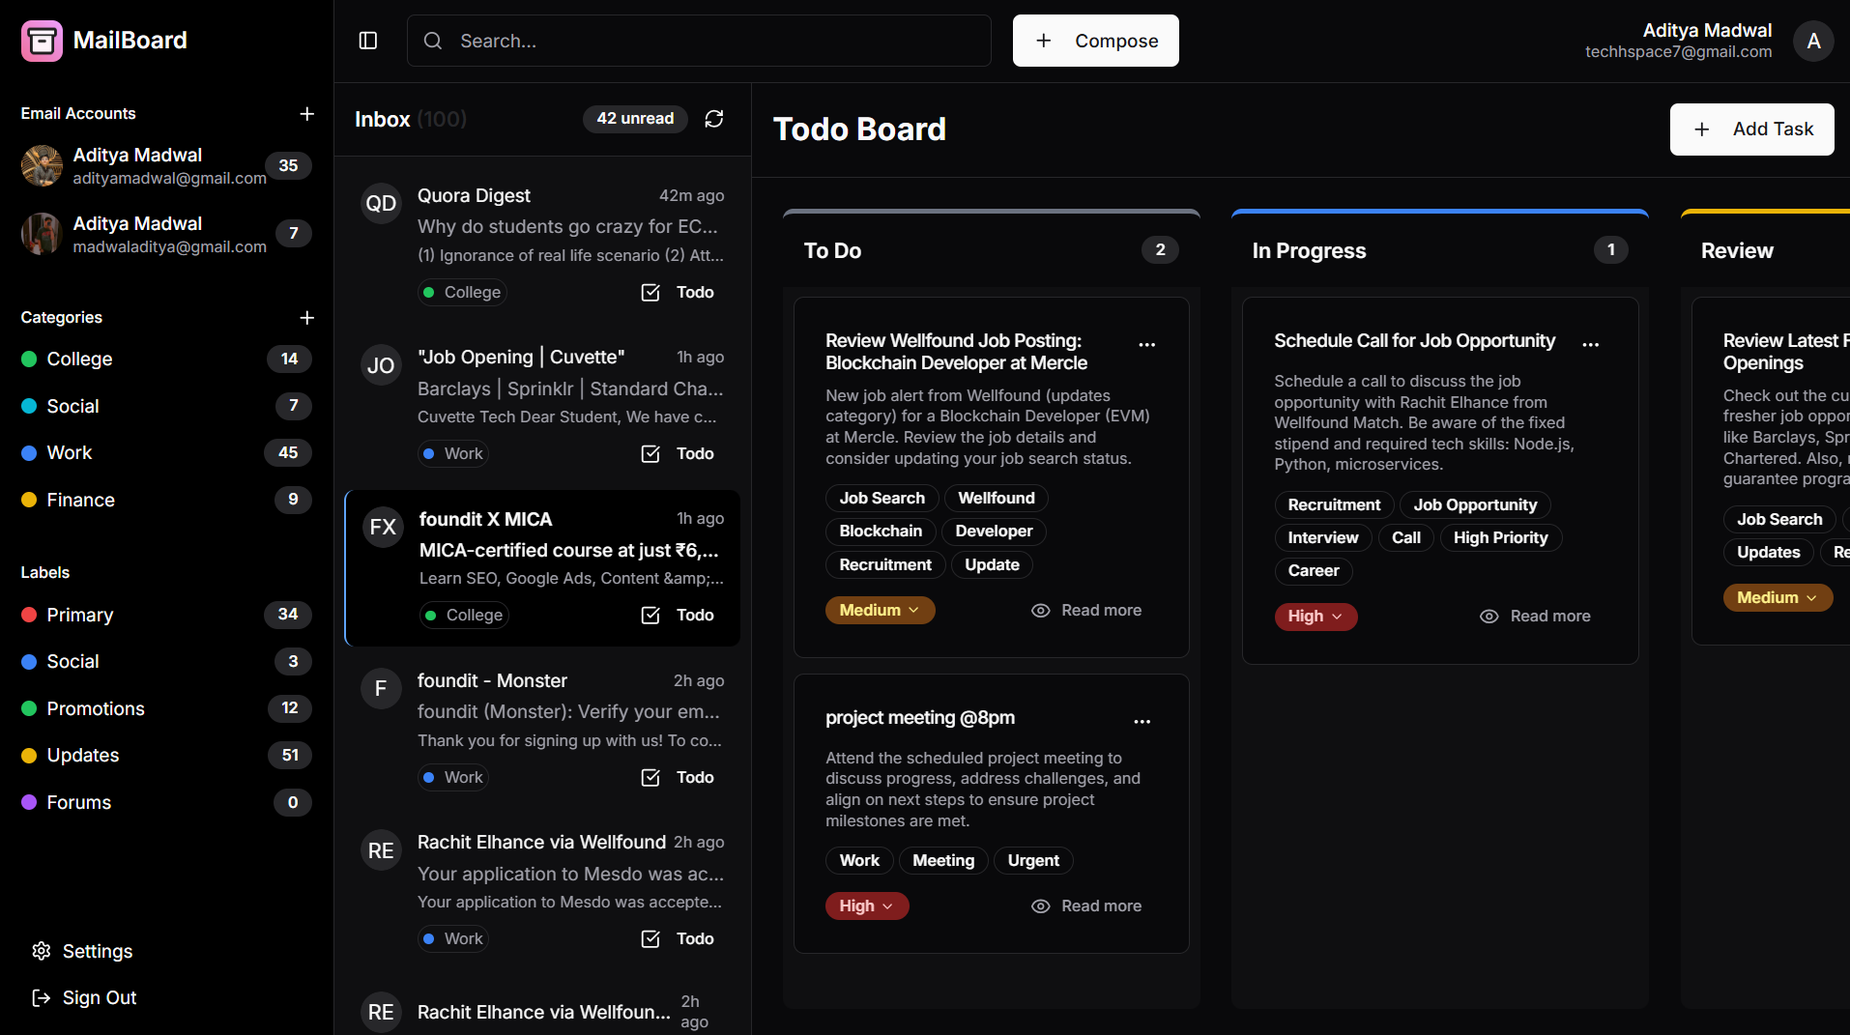Open options menu for Schedule Call card
The width and height of the screenshot is (1850, 1035).
coord(1591,344)
